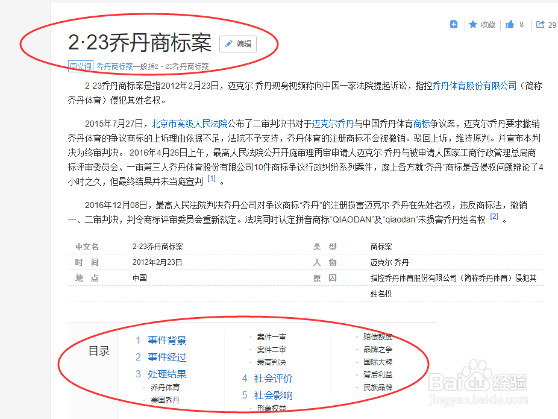Click the 迈克尔·乔丹 person value in infobox
The width and height of the screenshot is (558, 419).
coord(389,262)
